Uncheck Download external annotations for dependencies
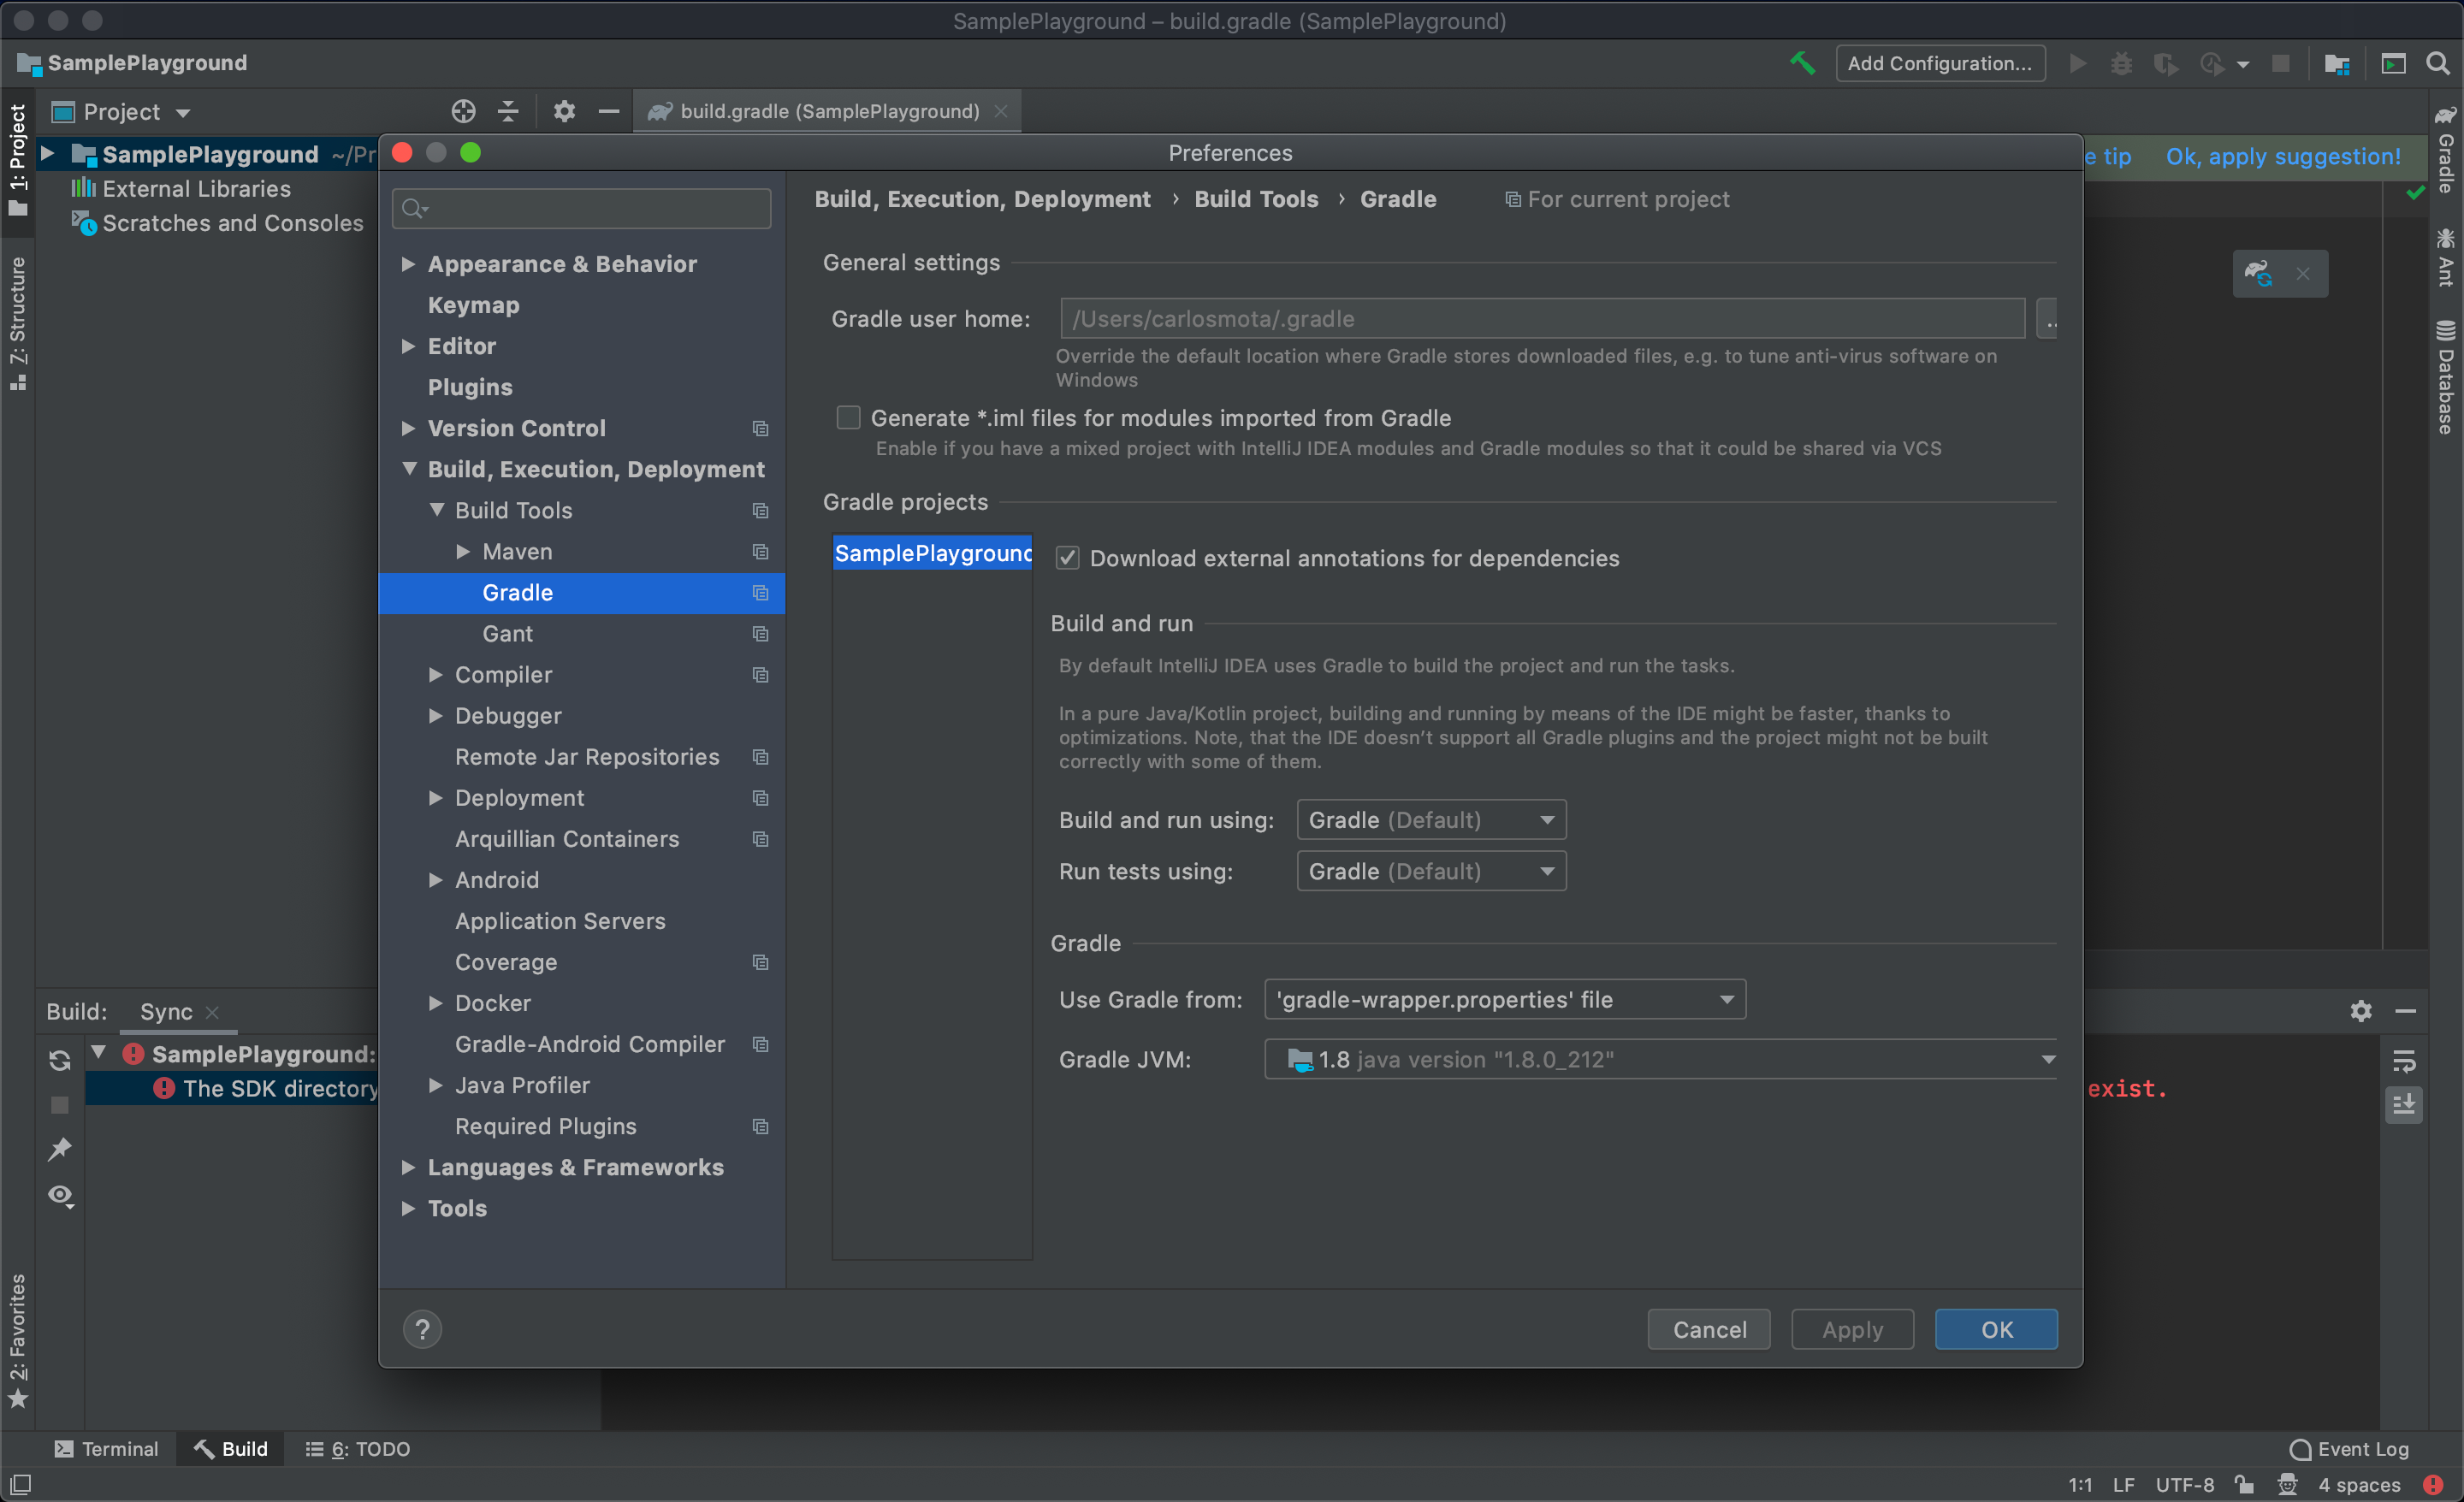Screen dimensions: 2464x1502 pos(1067,558)
